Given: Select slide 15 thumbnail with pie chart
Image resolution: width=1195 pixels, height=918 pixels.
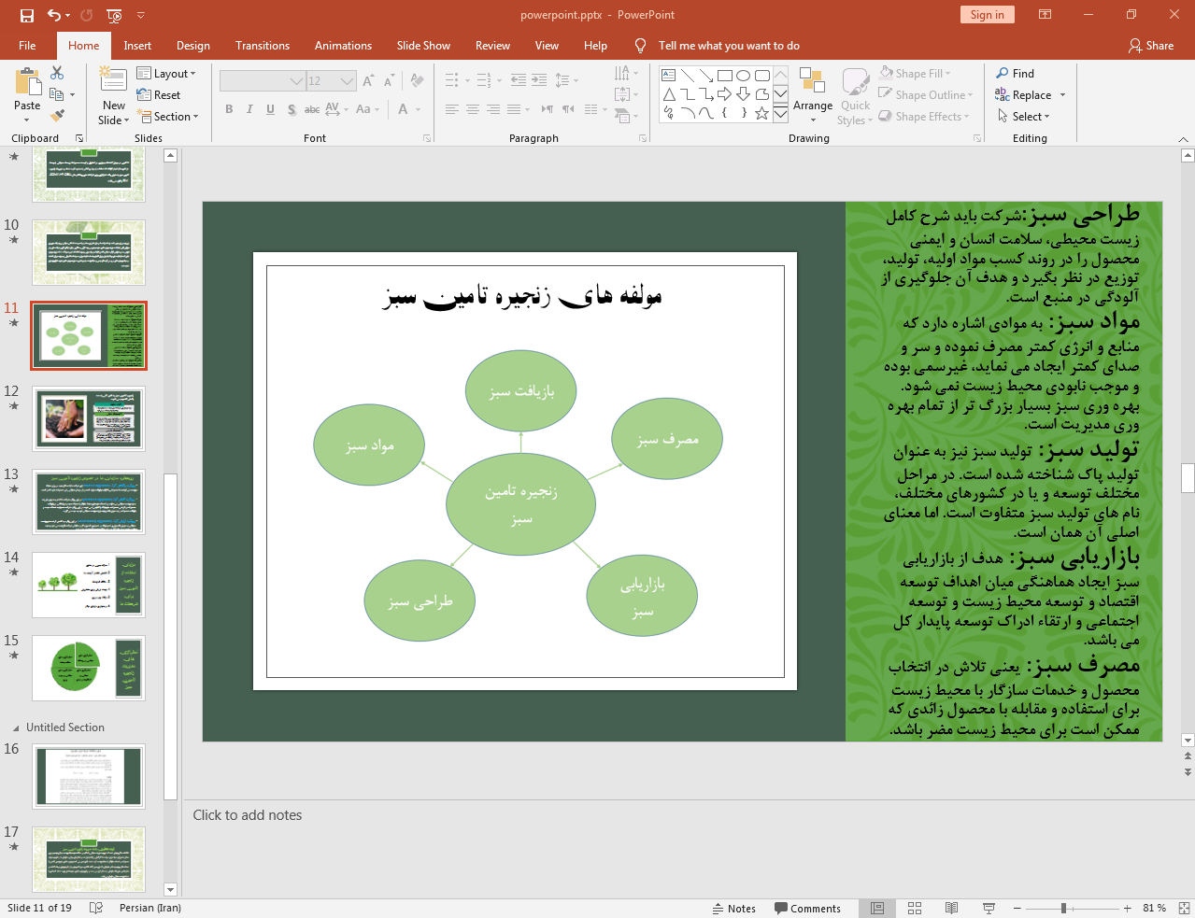Looking at the screenshot, I should point(89,668).
